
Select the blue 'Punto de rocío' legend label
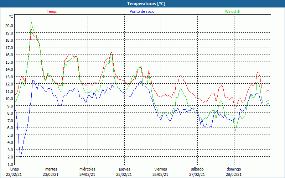pos(142,11)
